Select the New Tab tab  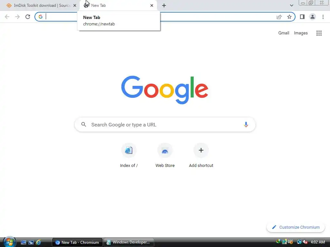[x=118, y=5]
